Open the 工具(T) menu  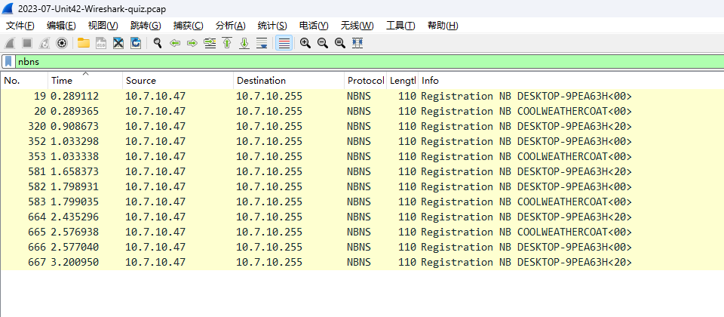click(400, 26)
